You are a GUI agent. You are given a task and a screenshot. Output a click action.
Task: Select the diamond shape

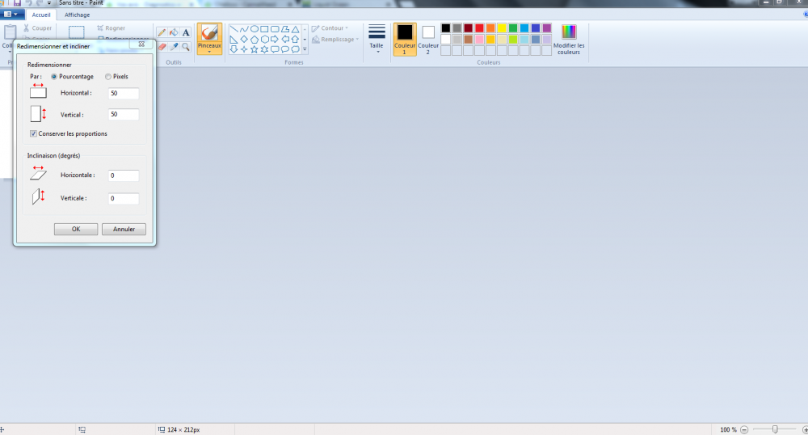click(x=244, y=39)
